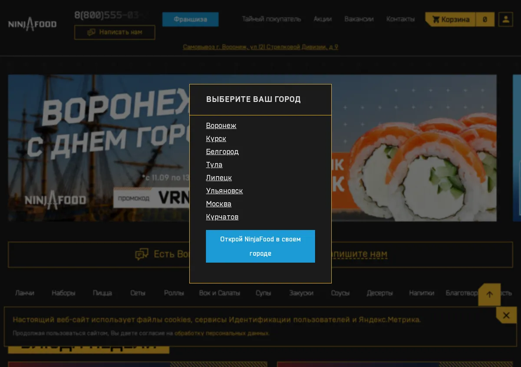Click the Франшиза button
The height and width of the screenshot is (367, 521).
coord(190,19)
